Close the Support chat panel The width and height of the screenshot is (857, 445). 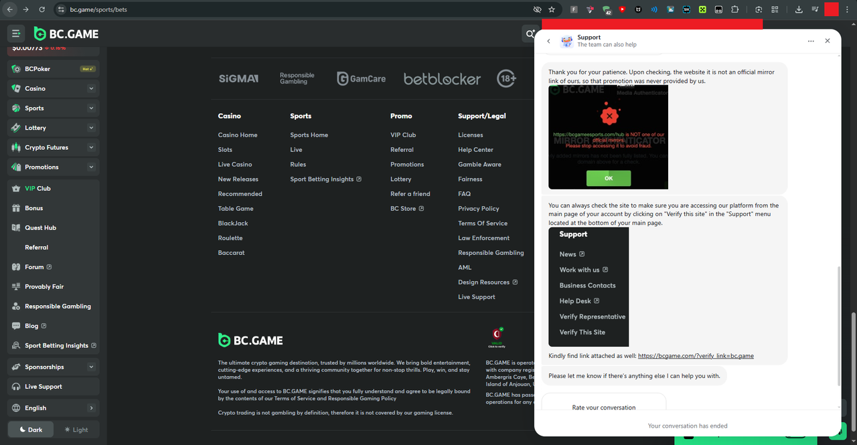828,41
